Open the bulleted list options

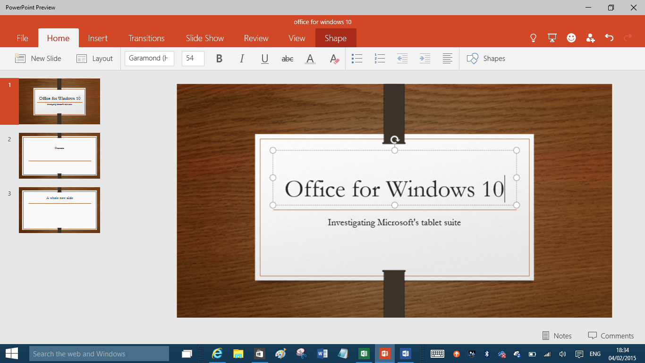click(x=357, y=58)
